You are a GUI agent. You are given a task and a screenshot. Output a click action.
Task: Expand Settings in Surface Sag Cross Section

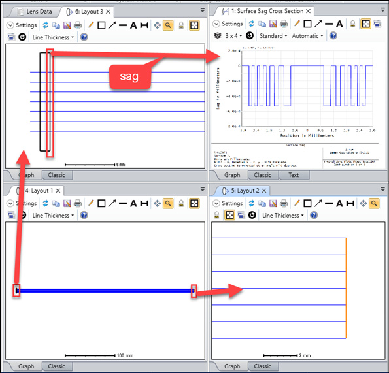pos(228,24)
